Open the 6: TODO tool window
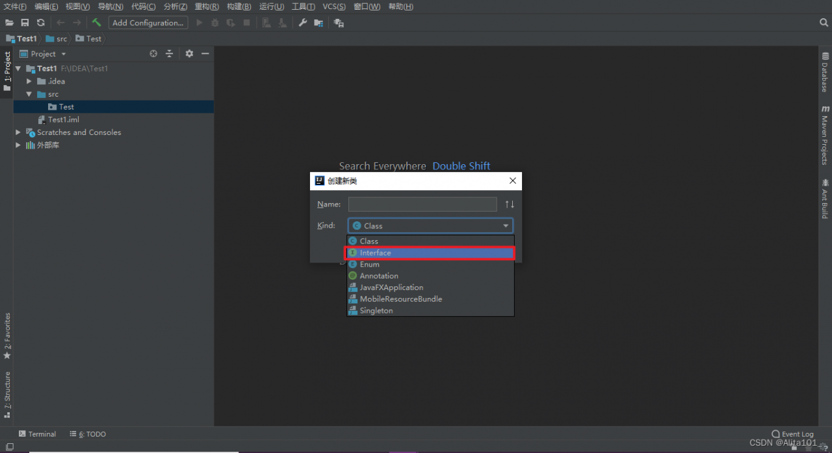Image resolution: width=832 pixels, height=453 pixels. pyautogui.click(x=88, y=434)
